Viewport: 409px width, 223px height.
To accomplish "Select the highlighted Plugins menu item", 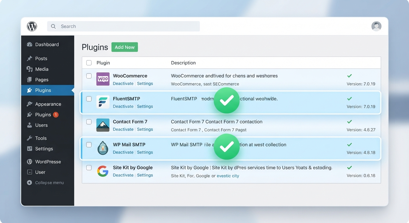I will point(48,90).
